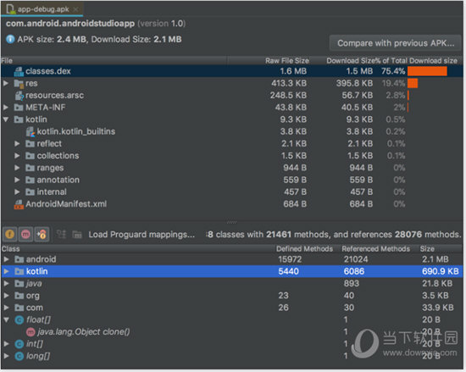Click the 690.9 KB size value
The image size is (466, 372).
[x=440, y=271]
